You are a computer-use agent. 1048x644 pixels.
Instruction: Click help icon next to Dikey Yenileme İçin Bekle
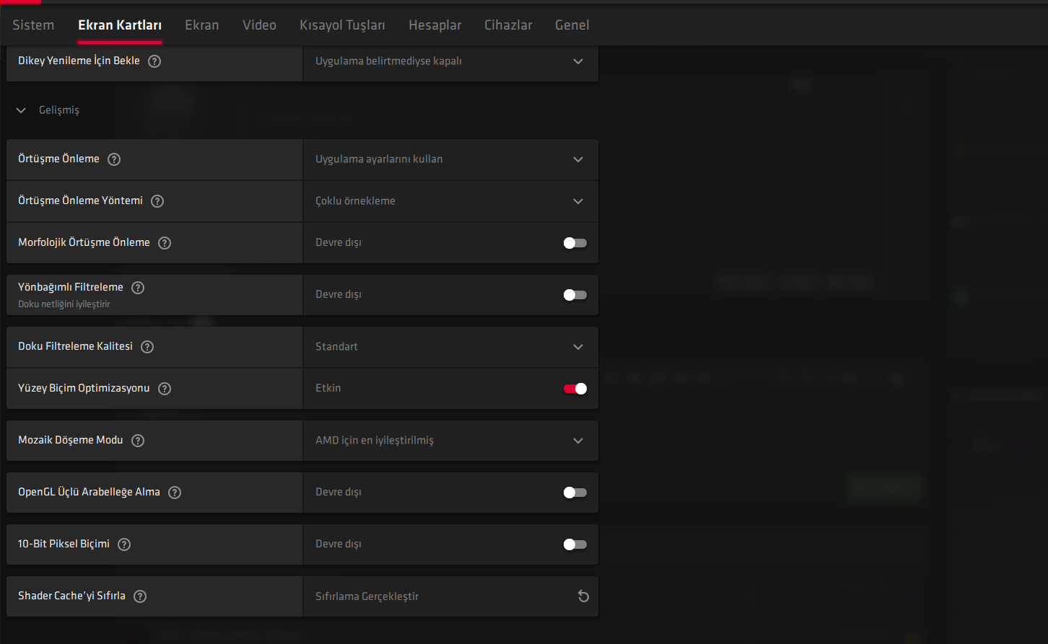tap(154, 61)
